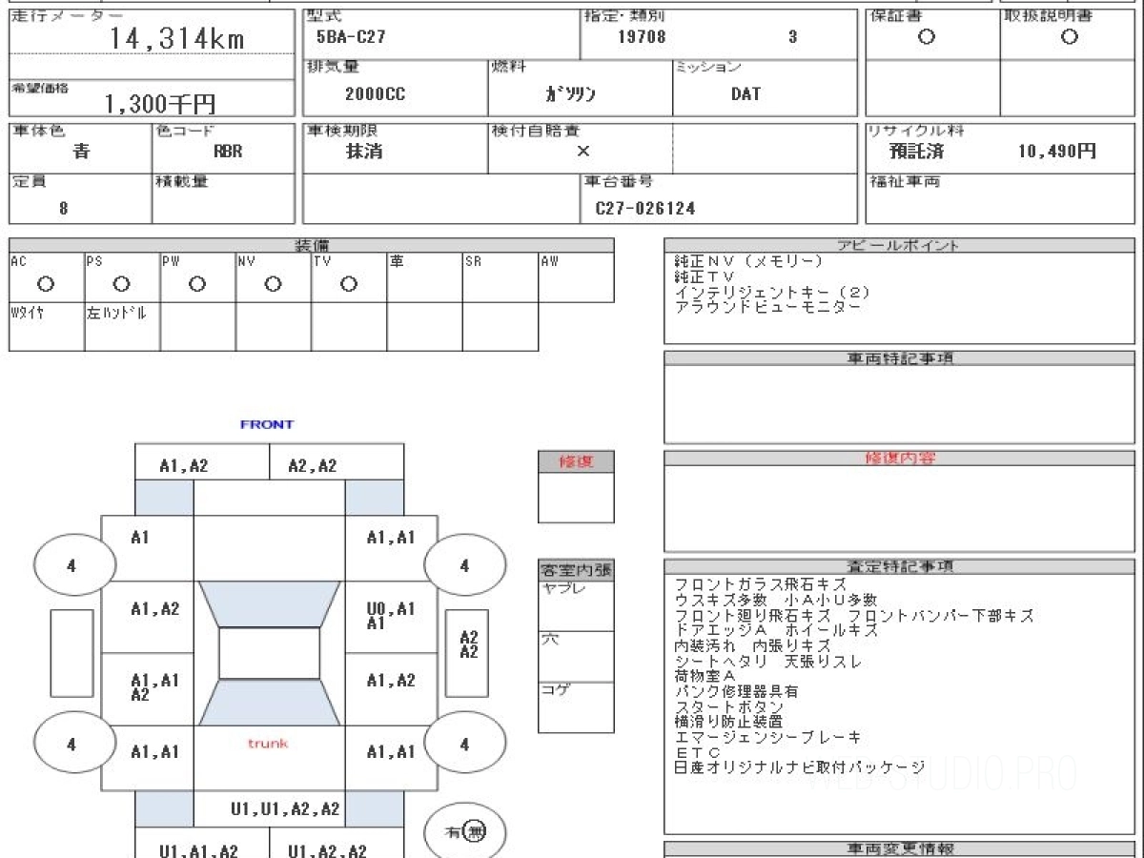Select the 穴 interior lining cell
1144x858 pixels.
(x=576, y=657)
